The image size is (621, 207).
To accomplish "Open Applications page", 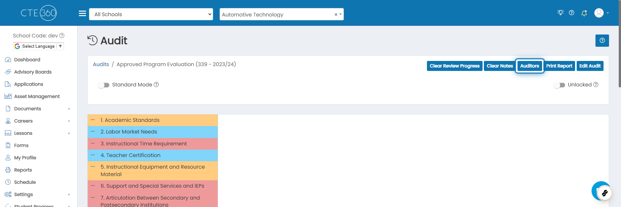I will (x=28, y=84).
